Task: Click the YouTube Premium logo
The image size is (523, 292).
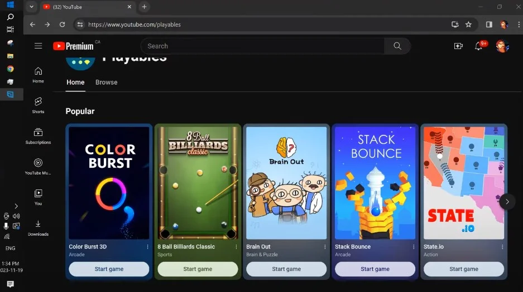Action: (73, 46)
